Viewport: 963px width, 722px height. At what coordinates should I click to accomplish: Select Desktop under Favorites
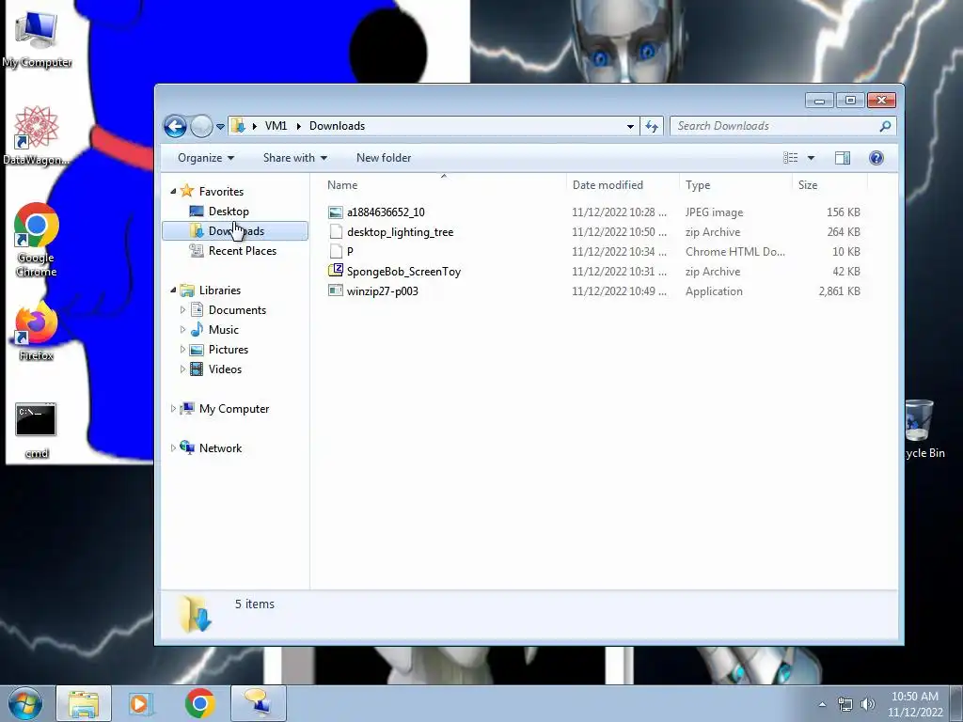point(229,212)
